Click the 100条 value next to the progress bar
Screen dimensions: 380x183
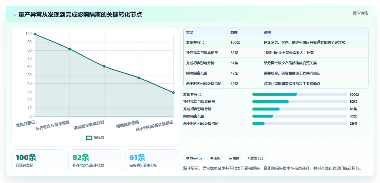(354, 95)
